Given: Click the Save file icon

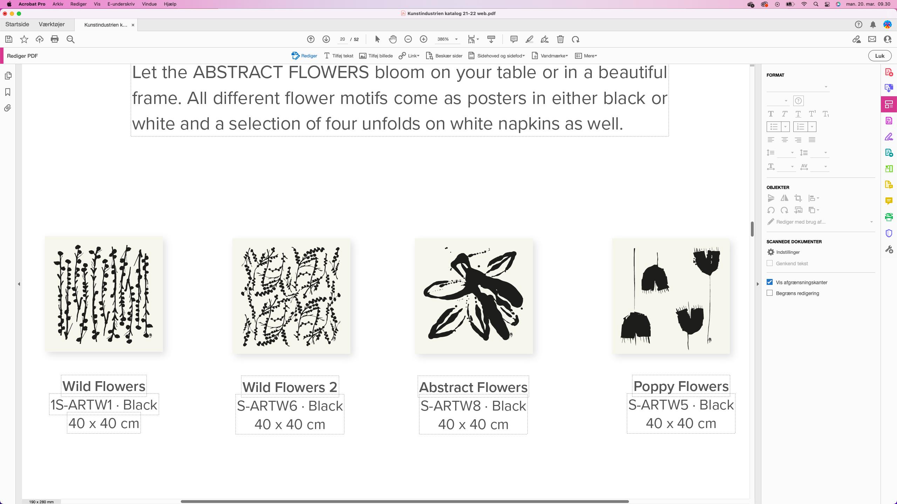Looking at the screenshot, I should 9,39.
